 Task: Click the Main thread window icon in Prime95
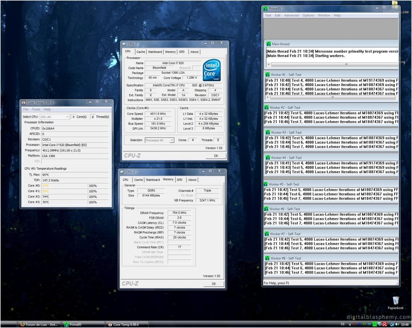pos(268,44)
